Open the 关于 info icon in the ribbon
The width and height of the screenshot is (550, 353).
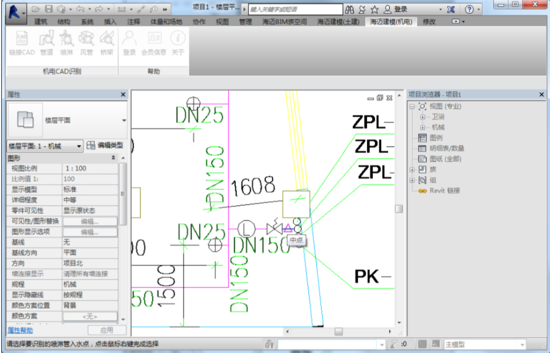pos(178,44)
